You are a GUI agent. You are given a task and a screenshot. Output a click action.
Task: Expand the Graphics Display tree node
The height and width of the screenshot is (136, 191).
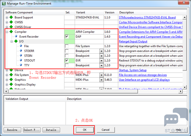(x=7, y=85)
